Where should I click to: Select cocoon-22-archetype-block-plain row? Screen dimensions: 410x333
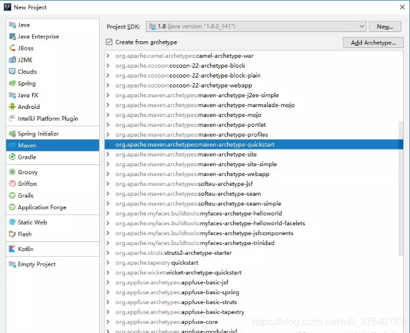[x=254, y=76]
